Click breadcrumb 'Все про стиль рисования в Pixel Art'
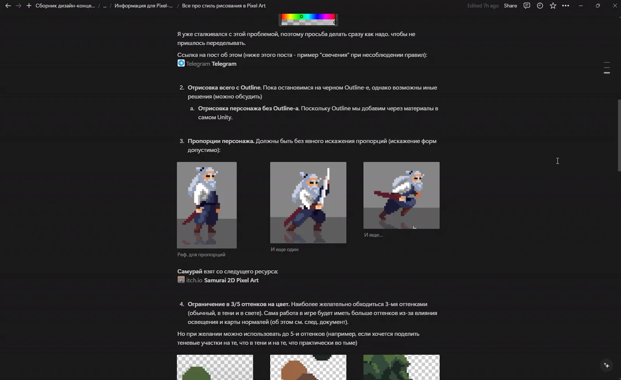Viewport: 621px width, 380px height. [x=224, y=6]
